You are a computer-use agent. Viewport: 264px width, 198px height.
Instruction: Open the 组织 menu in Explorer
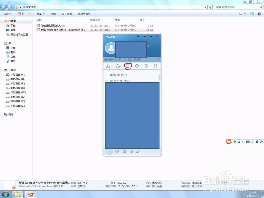tap(8, 14)
